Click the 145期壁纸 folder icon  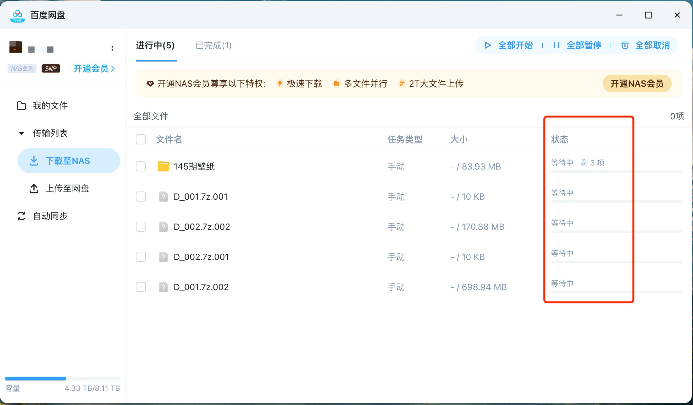[163, 166]
